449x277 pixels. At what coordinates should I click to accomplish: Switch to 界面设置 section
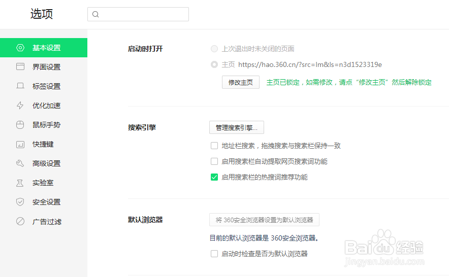coord(44,66)
